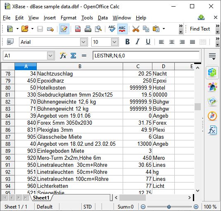Open the Arial font name dropdown

point(83,42)
